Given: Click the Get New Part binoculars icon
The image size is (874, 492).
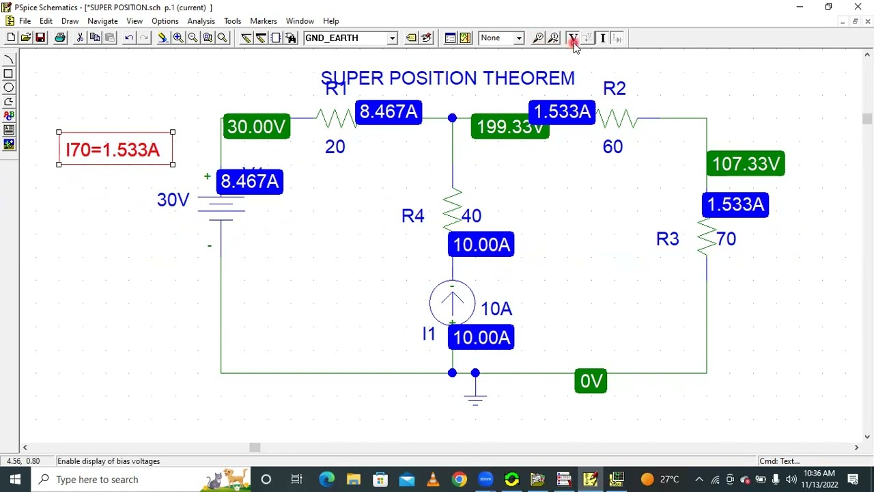Looking at the screenshot, I should (x=291, y=38).
